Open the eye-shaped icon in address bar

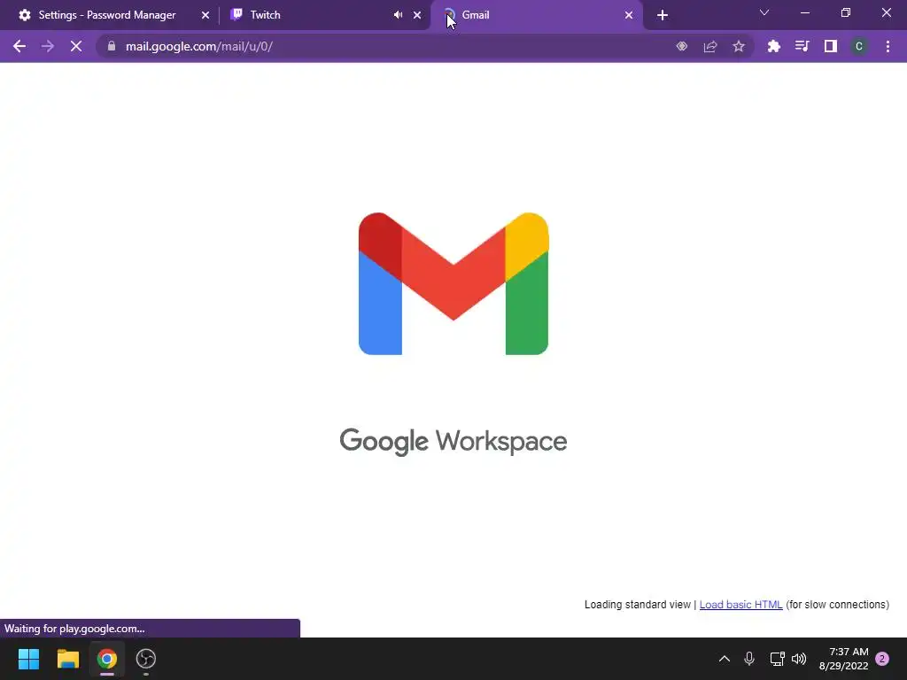(682, 46)
